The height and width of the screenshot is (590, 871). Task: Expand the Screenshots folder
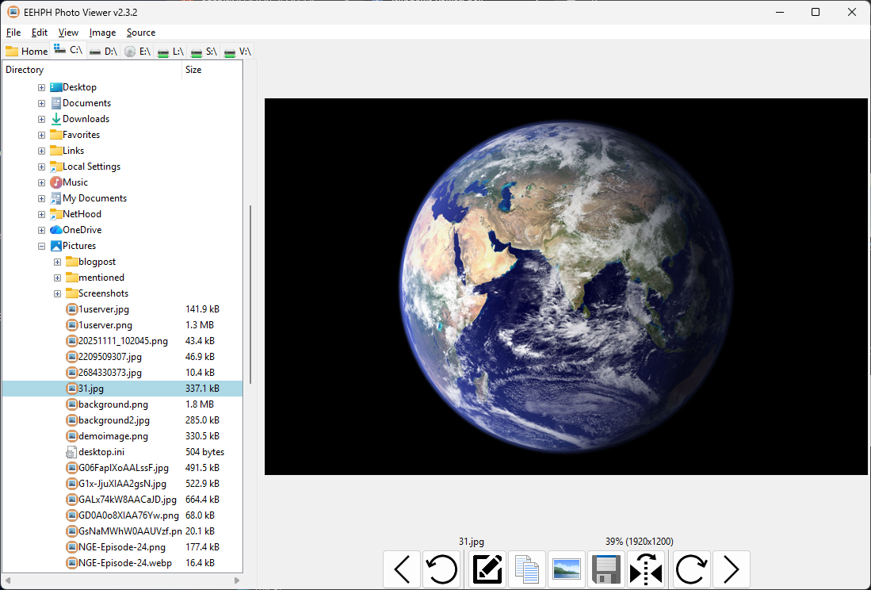[57, 293]
